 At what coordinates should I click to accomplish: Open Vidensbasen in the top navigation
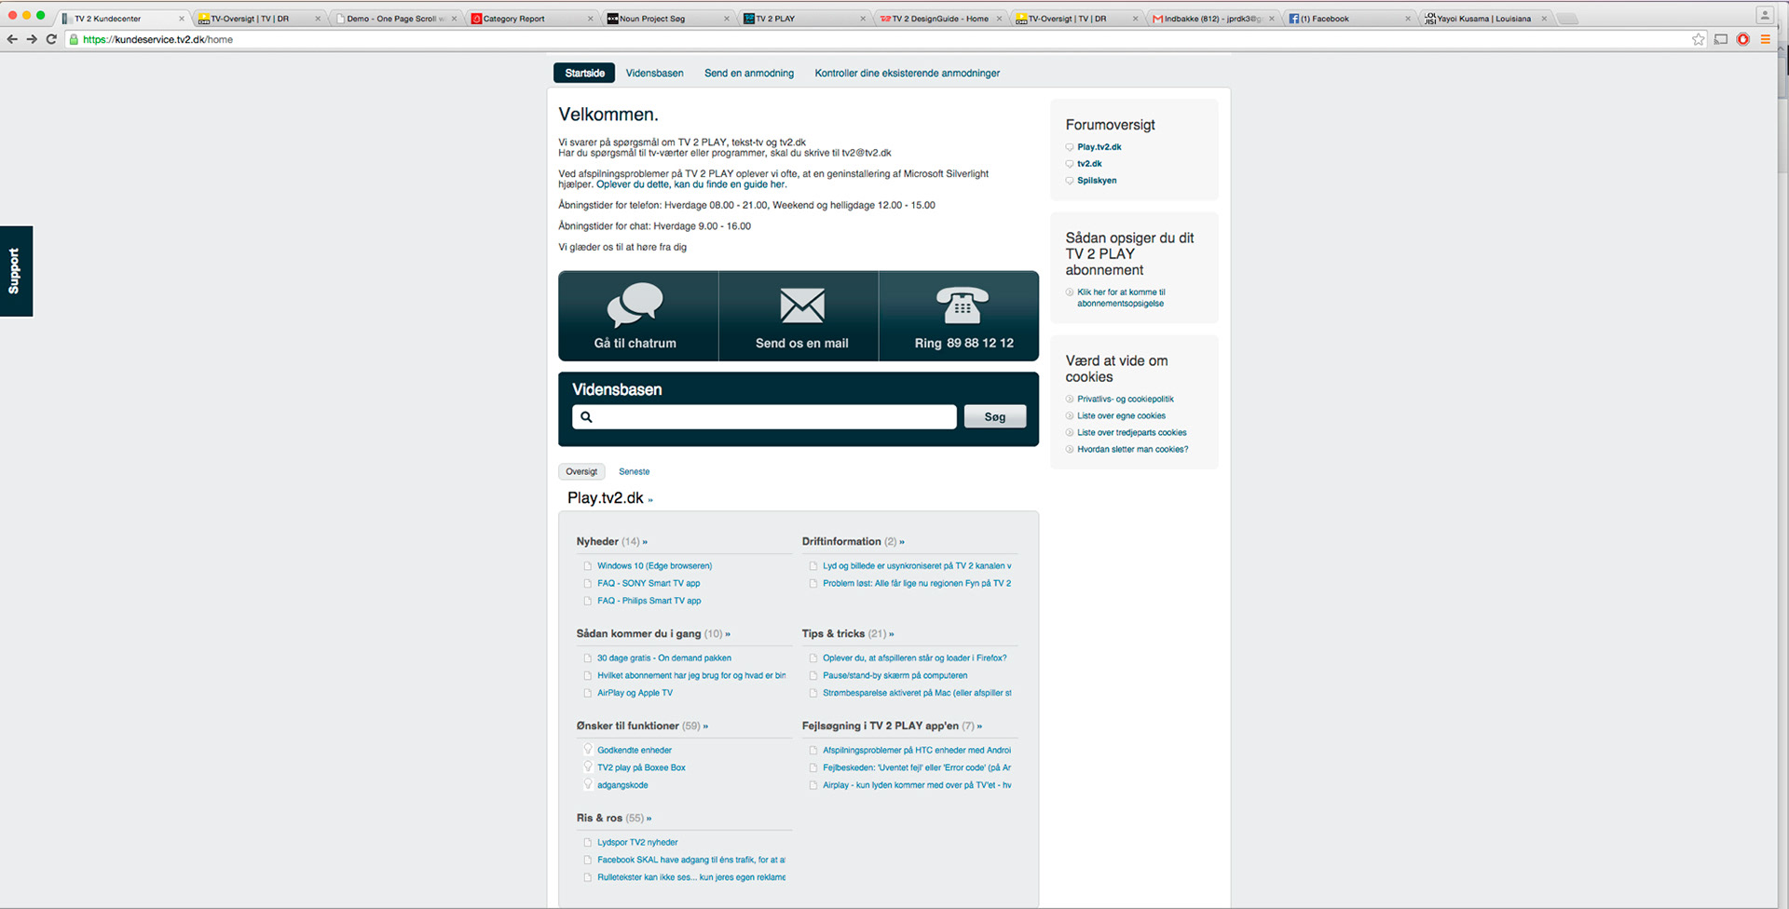pyautogui.click(x=654, y=73)
